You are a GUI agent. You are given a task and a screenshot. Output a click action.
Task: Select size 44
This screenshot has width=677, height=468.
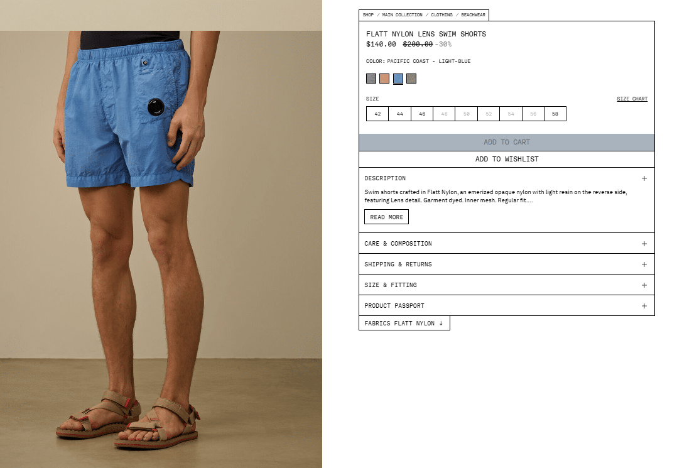pyautogui.click(x=400, y=114)
